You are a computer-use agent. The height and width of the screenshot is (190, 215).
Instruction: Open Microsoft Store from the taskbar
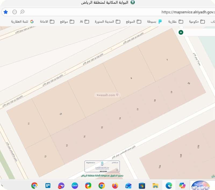(142, 186)
